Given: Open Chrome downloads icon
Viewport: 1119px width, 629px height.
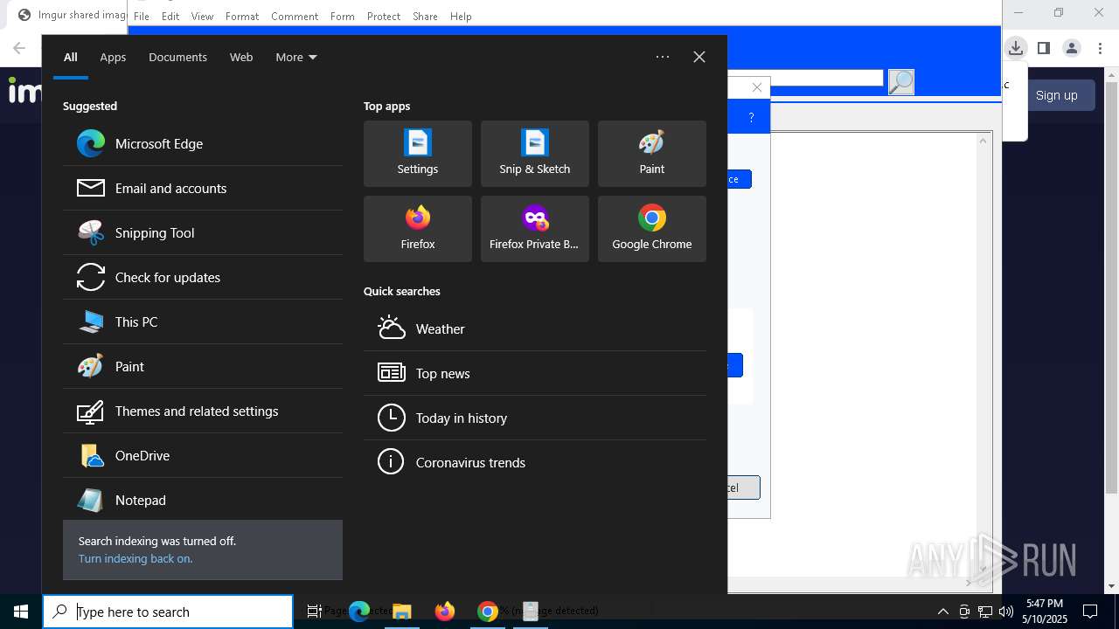Looking at the screenshot, I should (x=1015, y=48).
